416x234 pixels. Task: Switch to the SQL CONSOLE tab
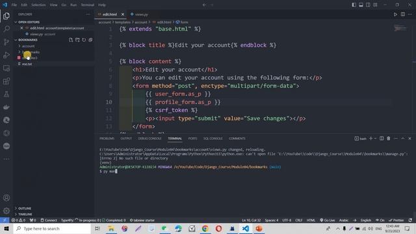213,138
